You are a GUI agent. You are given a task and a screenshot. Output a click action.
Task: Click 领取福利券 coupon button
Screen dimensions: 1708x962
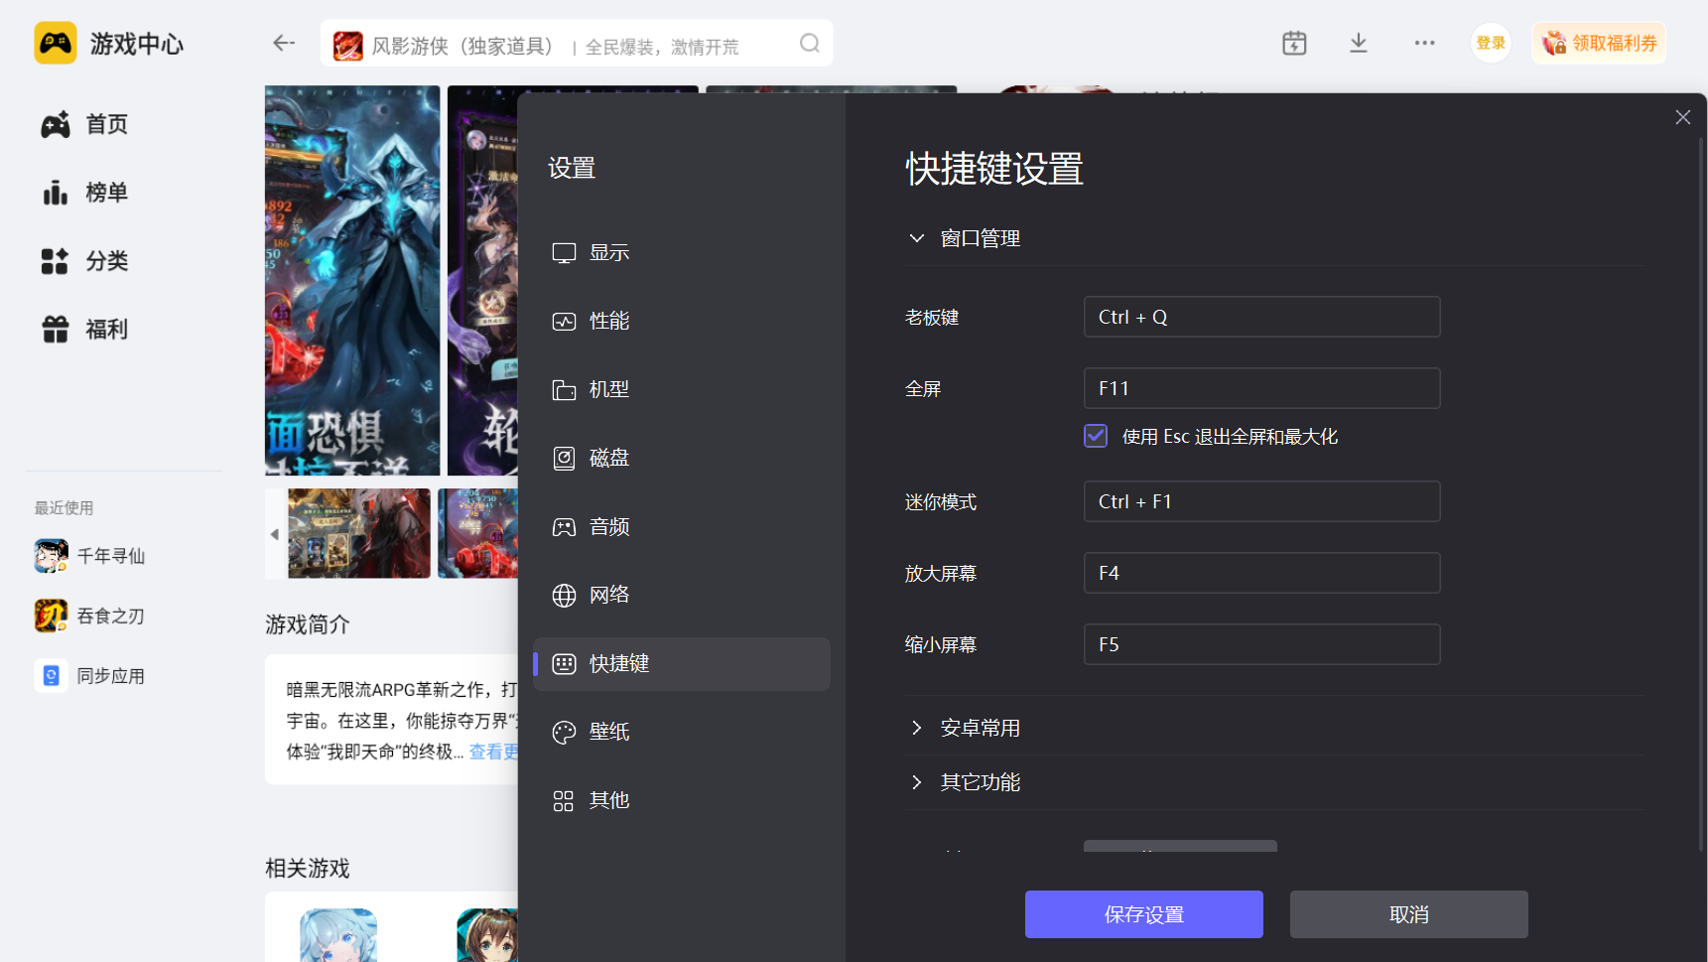coord(1599,43)
